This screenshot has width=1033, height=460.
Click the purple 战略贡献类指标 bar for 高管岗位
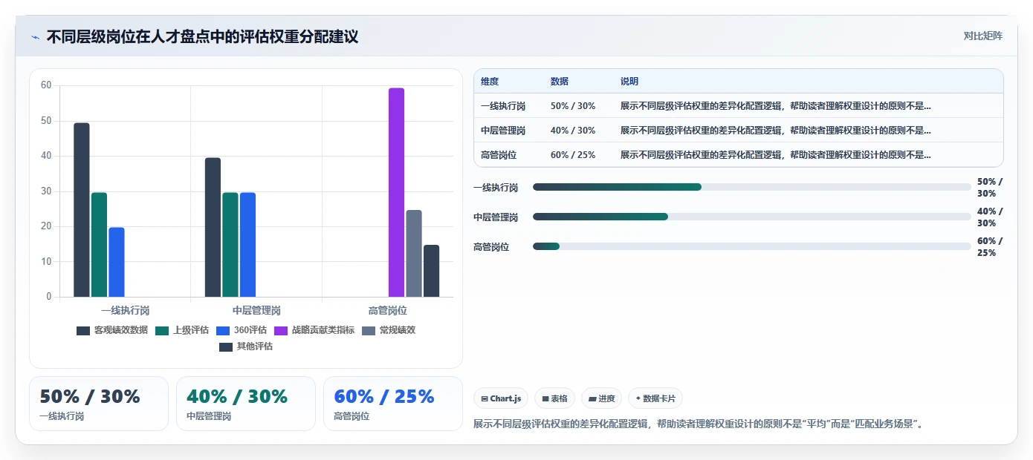tap(396, 192)
